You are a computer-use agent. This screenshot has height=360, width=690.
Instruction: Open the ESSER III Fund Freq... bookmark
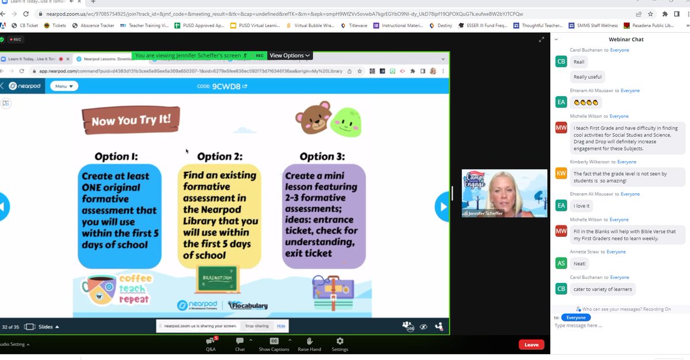[484, 25]
